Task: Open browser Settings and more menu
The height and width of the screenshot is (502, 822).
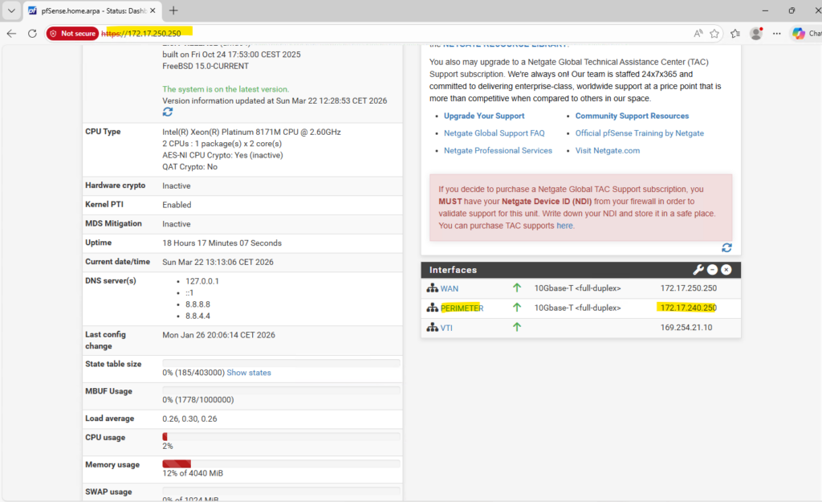Action: click(775, 34)
